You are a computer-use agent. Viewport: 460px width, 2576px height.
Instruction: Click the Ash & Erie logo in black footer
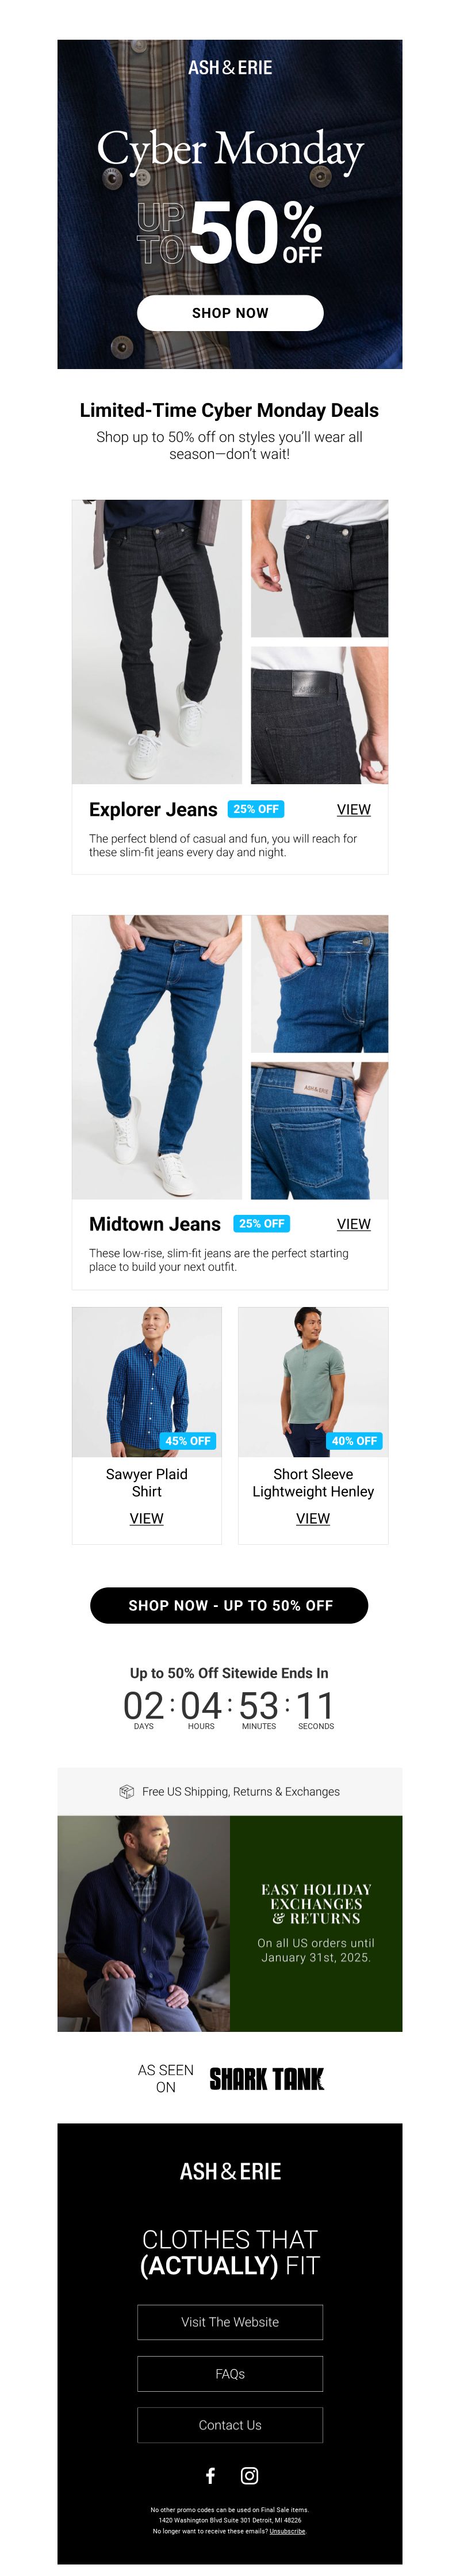229,2171
